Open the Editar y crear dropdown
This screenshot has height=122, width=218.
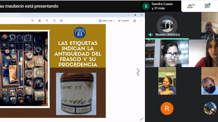click(107, 21)
